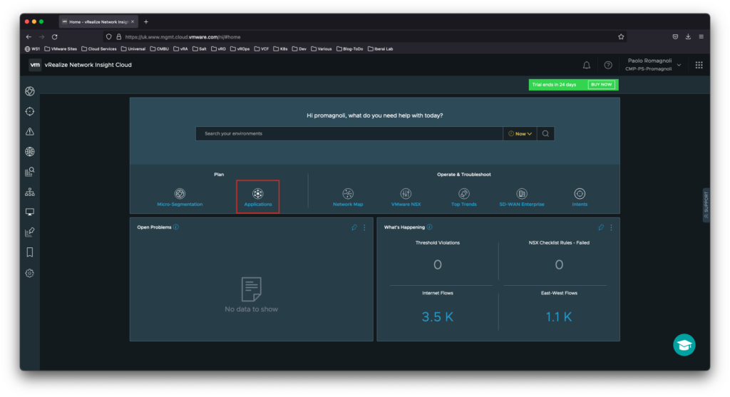Open the VMware Sites bookmark folder
The image size is (730, 397).
(61, 49)
